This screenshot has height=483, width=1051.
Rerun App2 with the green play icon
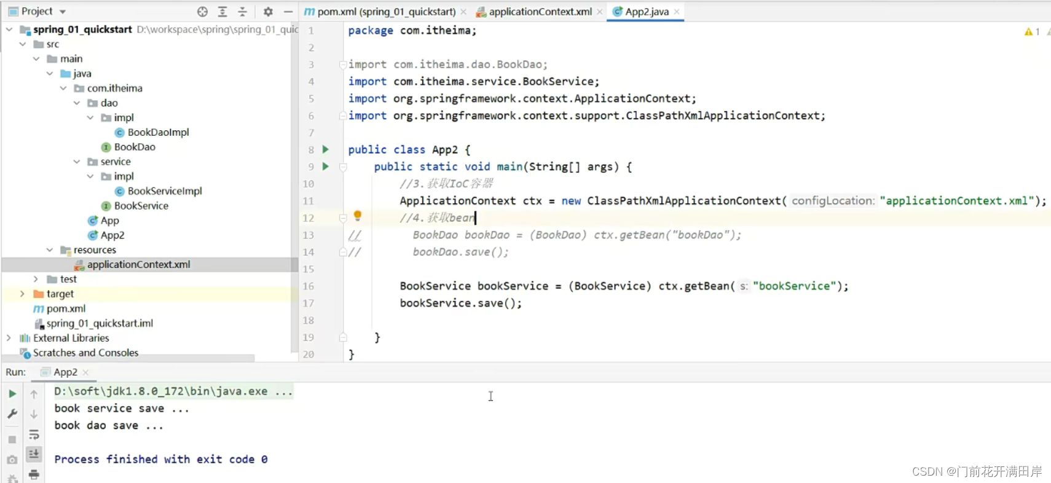point(12,394)
